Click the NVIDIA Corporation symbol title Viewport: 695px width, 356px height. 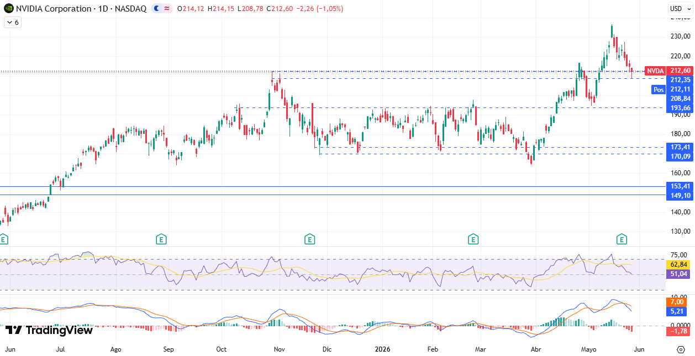coord(54,9)
